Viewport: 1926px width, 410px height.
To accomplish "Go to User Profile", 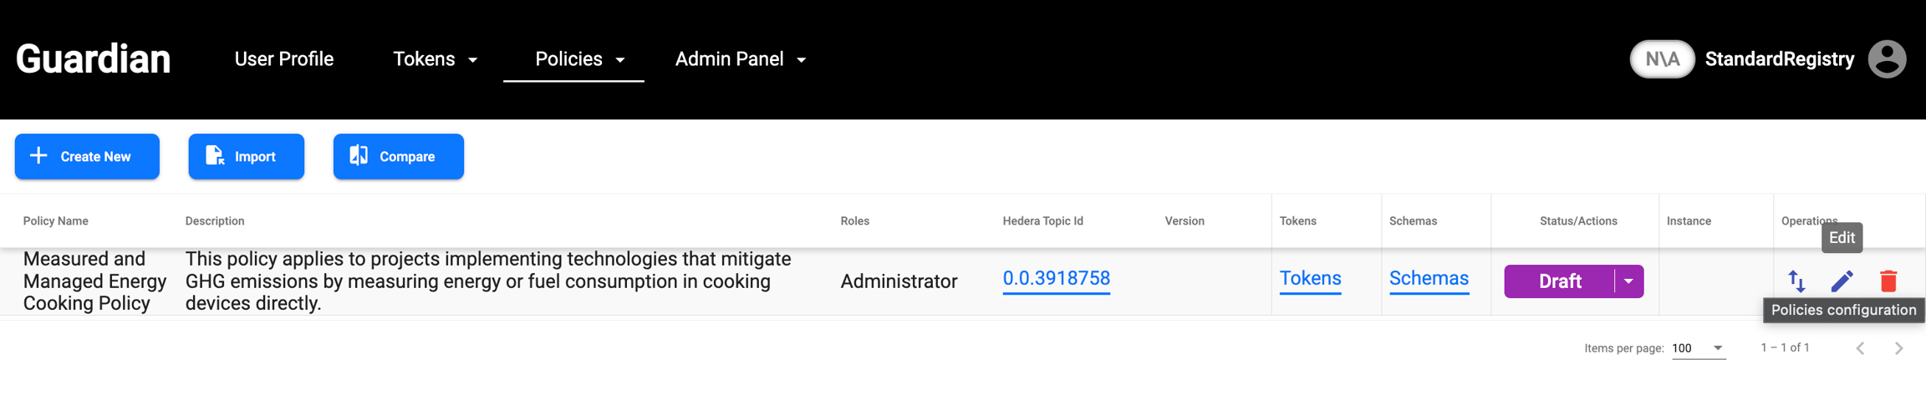I will pos(283,59).
